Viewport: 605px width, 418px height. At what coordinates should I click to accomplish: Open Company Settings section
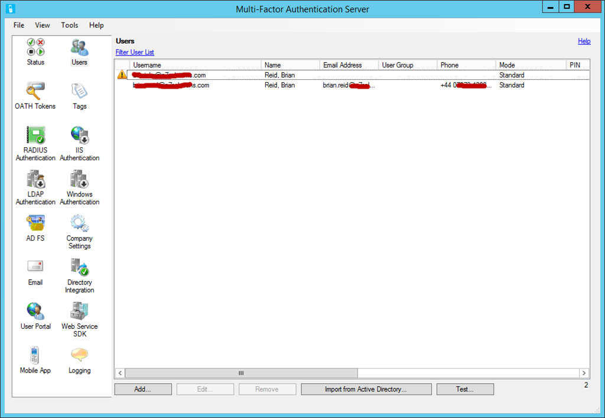pyautogui.click(x=80, y=232)
